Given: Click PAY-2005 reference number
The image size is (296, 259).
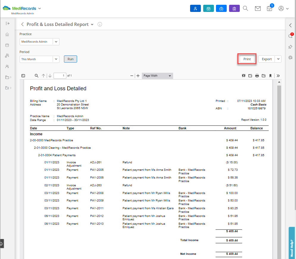Looking at the screenshot, I should tap(97, 170).
